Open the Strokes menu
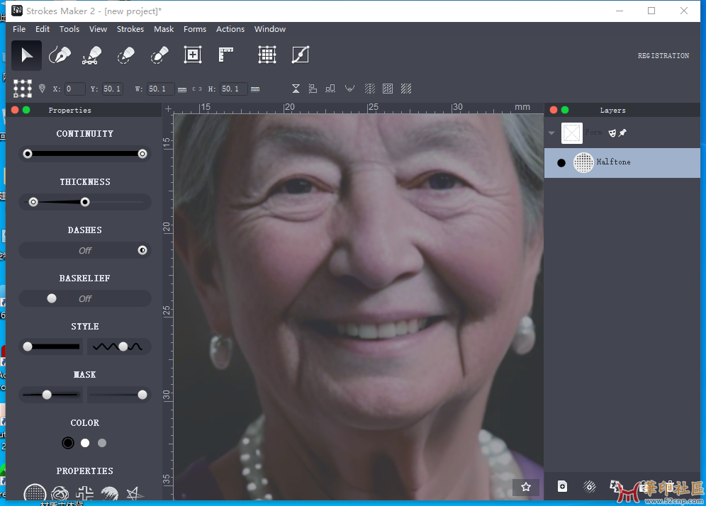This screenshot has height=506, width=706. [x=130, y=29]
